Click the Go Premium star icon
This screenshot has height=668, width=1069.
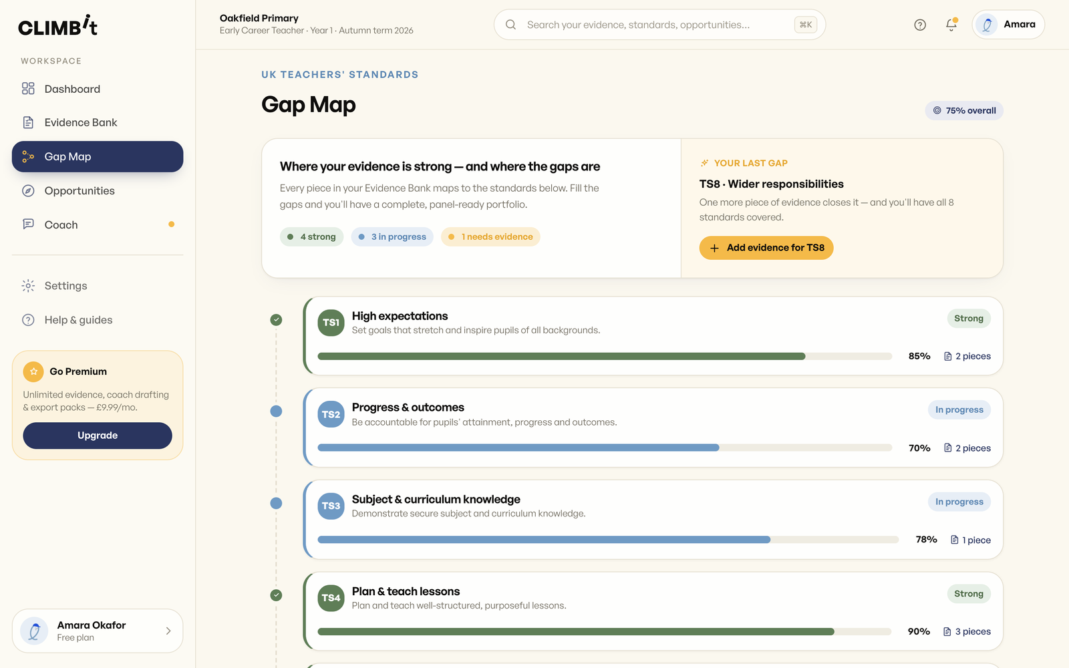click(33, 371)
